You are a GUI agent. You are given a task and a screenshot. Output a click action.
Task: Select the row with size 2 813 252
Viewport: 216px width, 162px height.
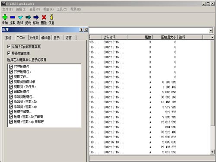149,152
